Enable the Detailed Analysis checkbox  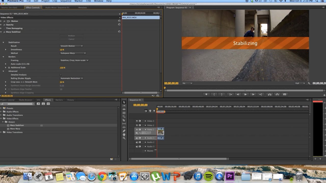tap(61, 75)
